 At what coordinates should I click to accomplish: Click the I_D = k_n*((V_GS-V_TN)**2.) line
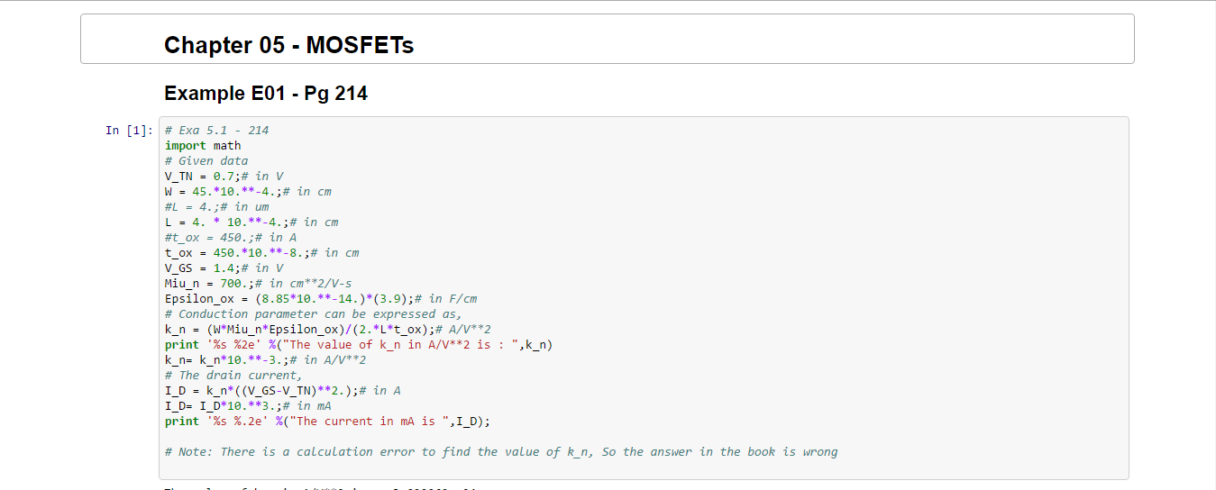[282, 390]
